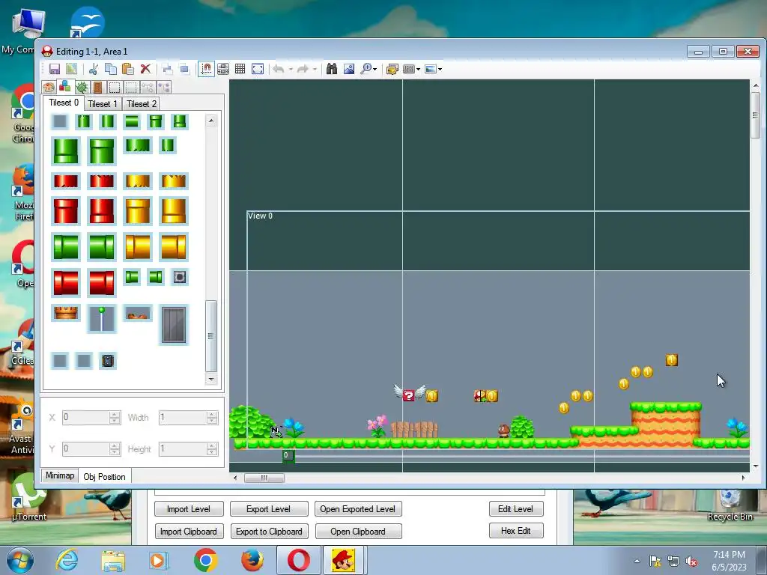This screenshot has width=767, height=575.
Task: Open the level configuration icon
Action: point(71,69)
